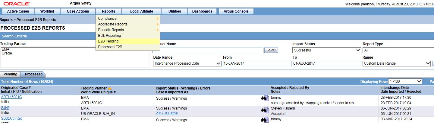Select Oracle in Trading Partner list

7,53
